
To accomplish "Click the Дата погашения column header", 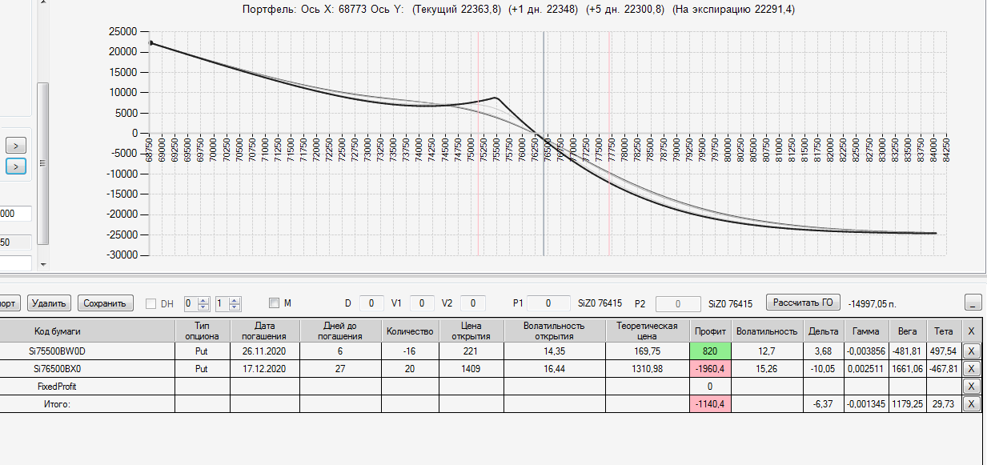I will pyautogui.click(x=266, y=331).
